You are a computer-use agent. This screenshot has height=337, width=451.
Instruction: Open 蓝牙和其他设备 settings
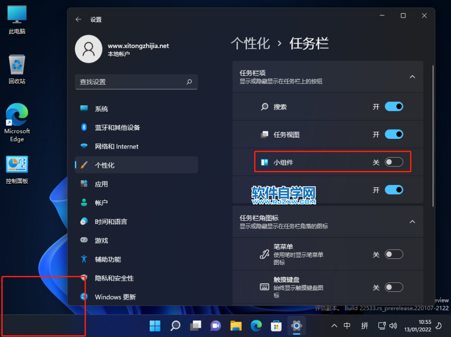pyautogui.click(x=136, y=127)
